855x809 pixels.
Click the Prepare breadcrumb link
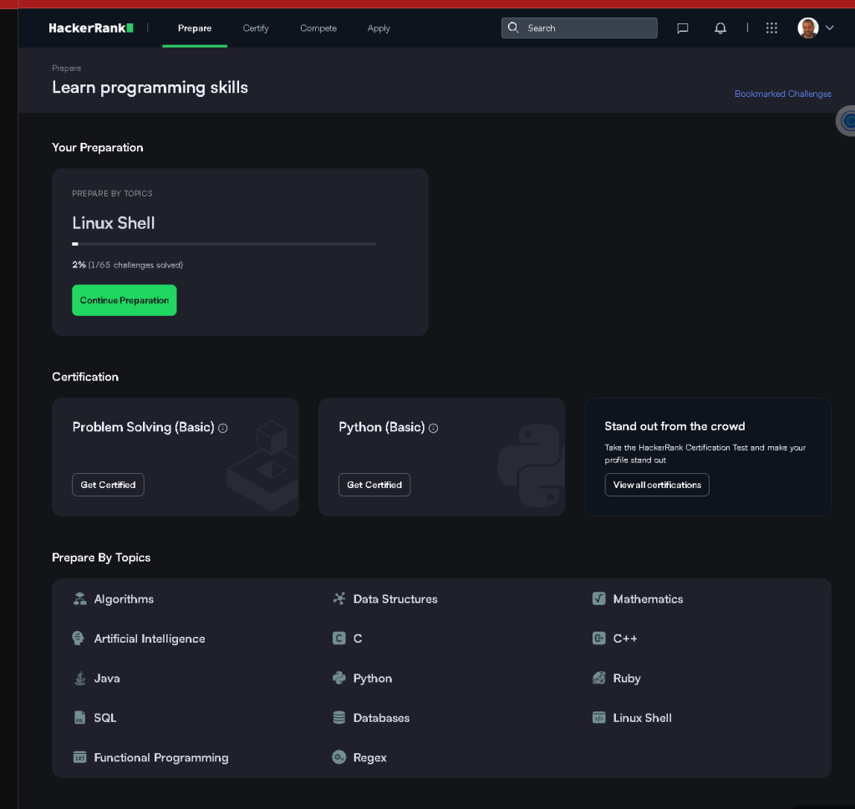(x=67, y=69)
